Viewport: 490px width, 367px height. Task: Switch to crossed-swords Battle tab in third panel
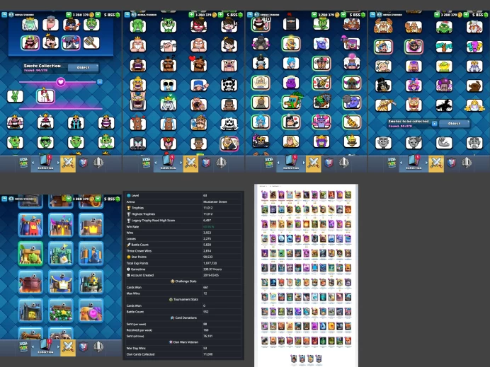[x=313, y=163]
